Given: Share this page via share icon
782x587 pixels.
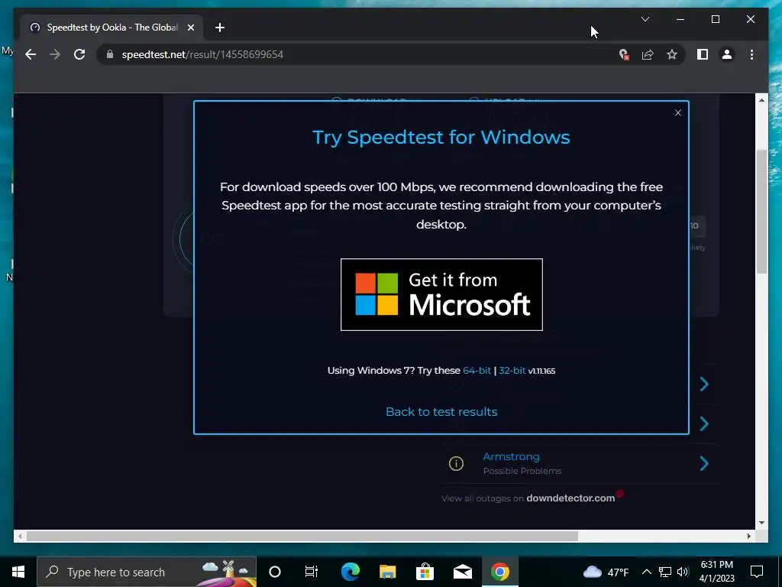Looking at the screenshot, I should click(x=648, y=54).
